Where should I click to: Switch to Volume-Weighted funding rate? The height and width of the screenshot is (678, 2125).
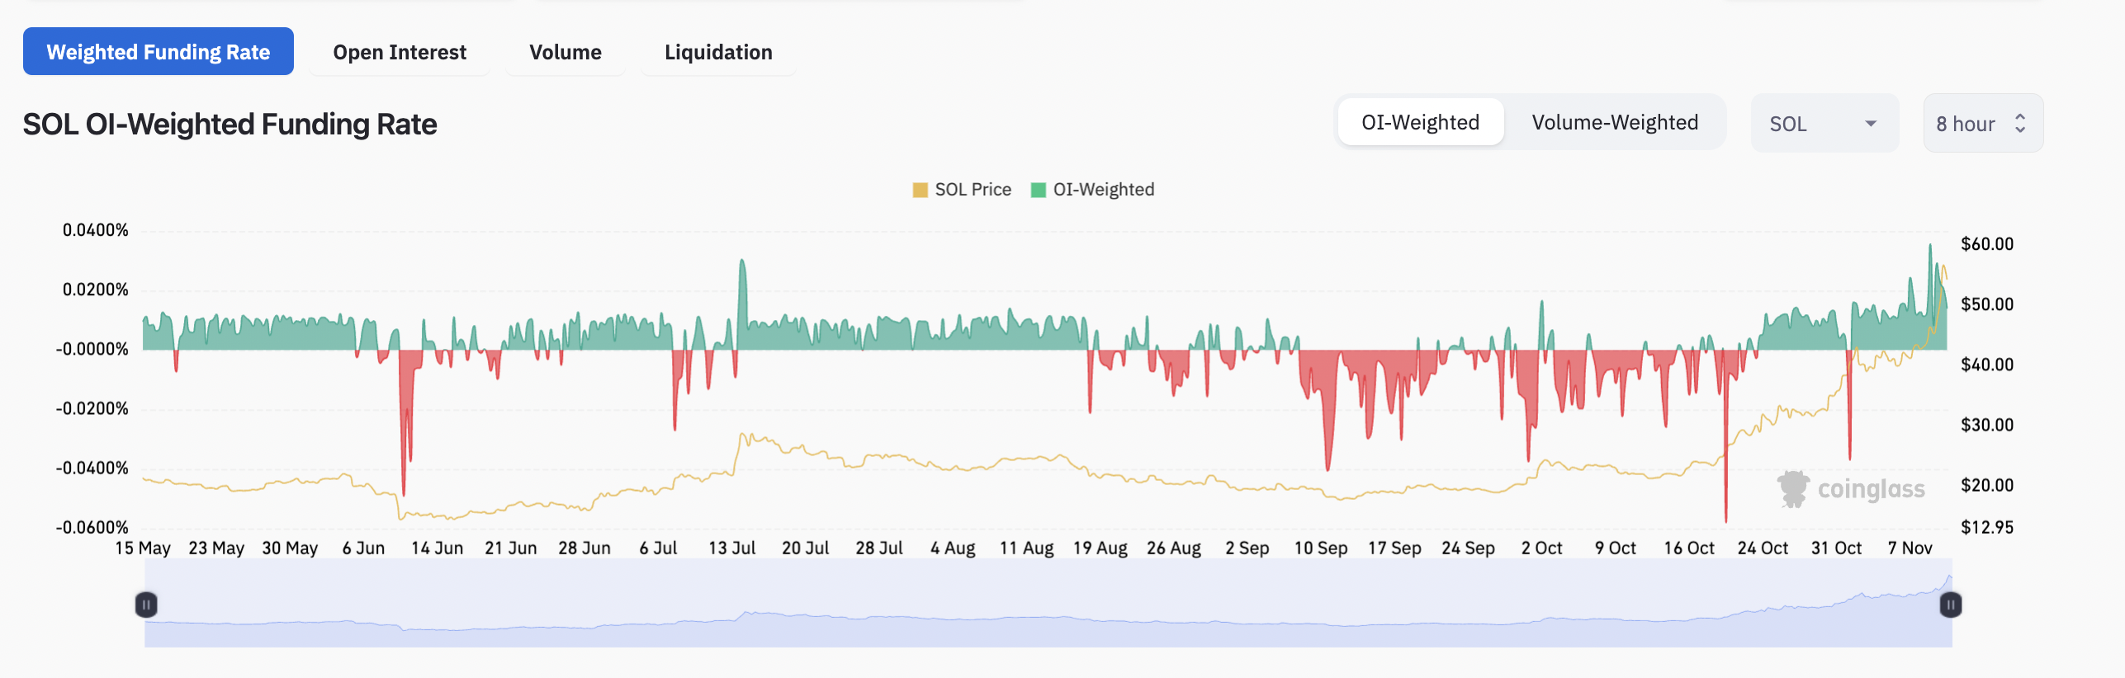pos(1614,123)
